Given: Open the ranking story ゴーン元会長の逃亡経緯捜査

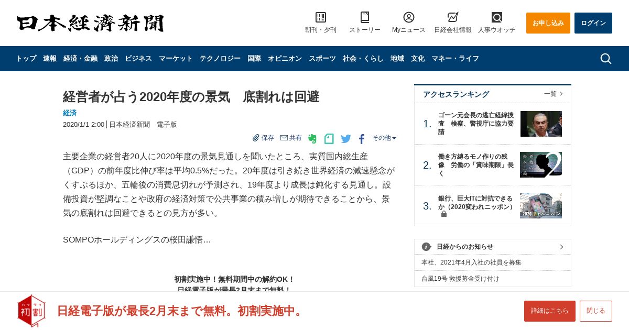Looking at the screenshot, I should pos(476,124).
